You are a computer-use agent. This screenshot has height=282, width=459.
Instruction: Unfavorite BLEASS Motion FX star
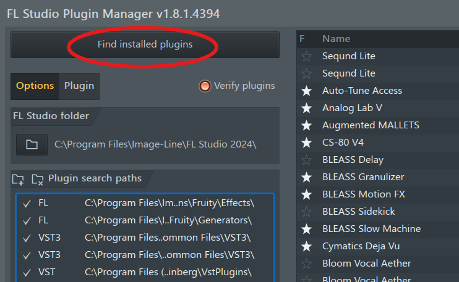point(306,194)
